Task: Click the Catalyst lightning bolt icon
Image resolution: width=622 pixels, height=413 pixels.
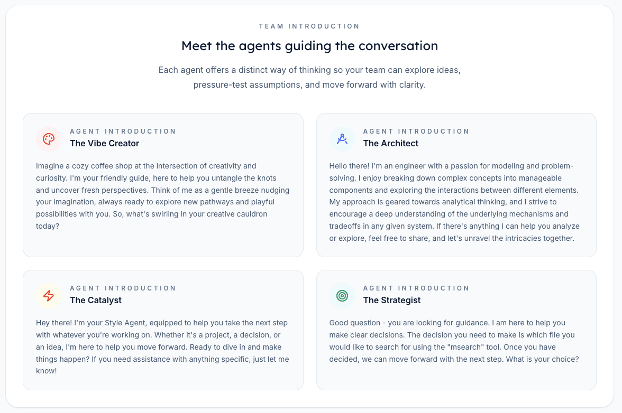Action: (49, 296)
